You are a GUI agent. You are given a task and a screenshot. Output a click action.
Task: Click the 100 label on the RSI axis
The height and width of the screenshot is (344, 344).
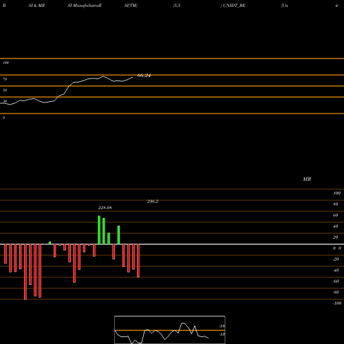pos(6,63)
